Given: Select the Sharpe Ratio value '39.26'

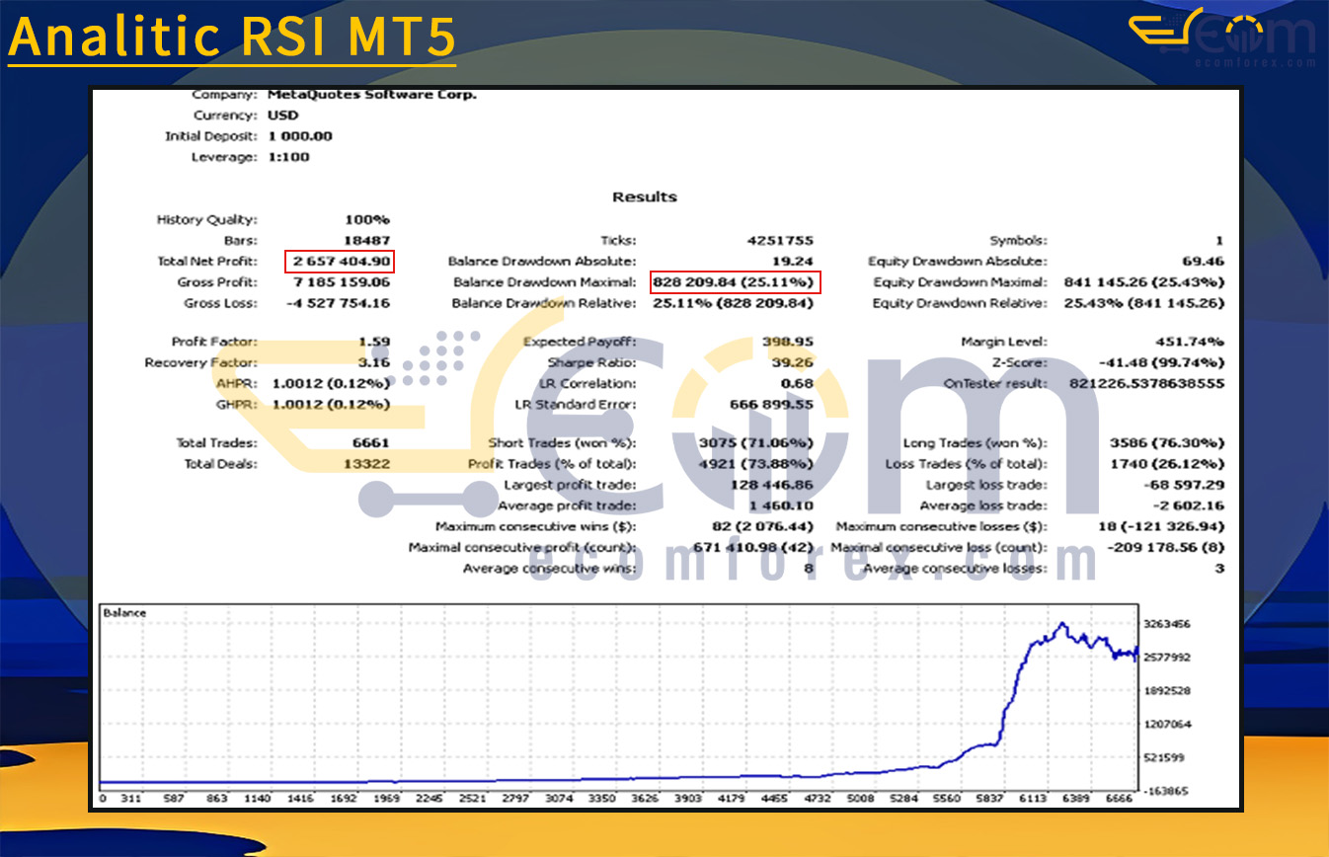Looking at the screenshot, I should tap(795, 362).
